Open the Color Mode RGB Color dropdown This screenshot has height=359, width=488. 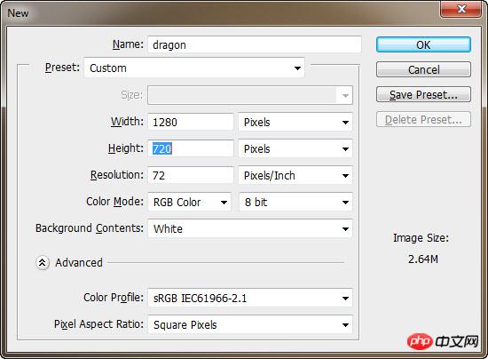[x=190, y=203]
